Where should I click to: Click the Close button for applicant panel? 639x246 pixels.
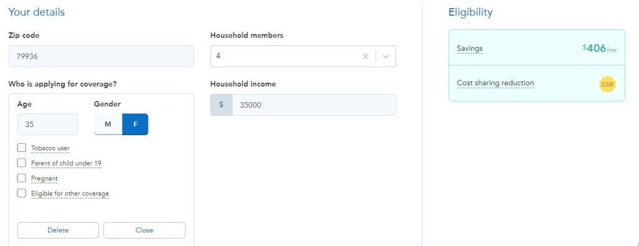pyautogui.click(x=144, y=230)
